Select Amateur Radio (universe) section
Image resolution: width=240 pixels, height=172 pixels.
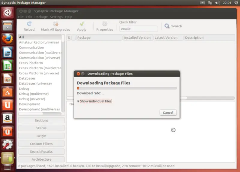point(40,42)
